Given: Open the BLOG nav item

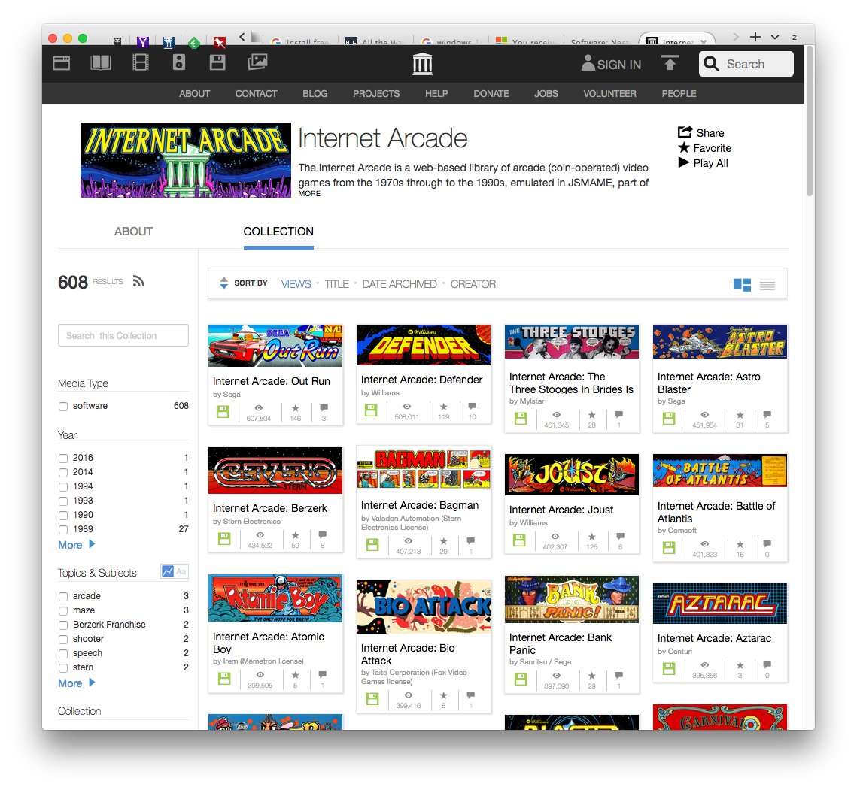Looking at the screenshot, I should click(315, 94).
